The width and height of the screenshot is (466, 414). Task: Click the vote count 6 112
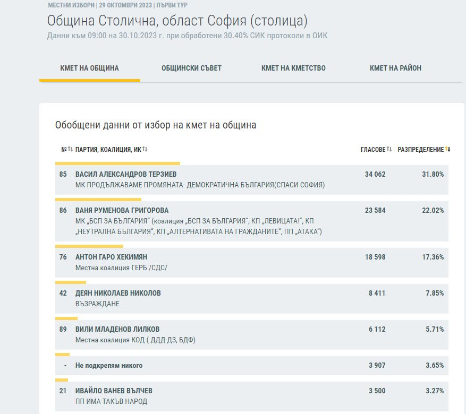pyautogui.click(x=377, y=330)
